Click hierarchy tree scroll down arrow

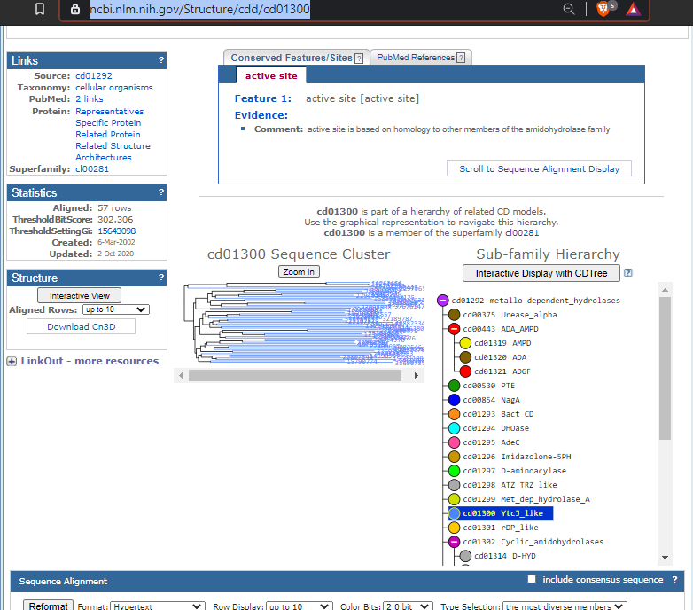tap(666, 558)
